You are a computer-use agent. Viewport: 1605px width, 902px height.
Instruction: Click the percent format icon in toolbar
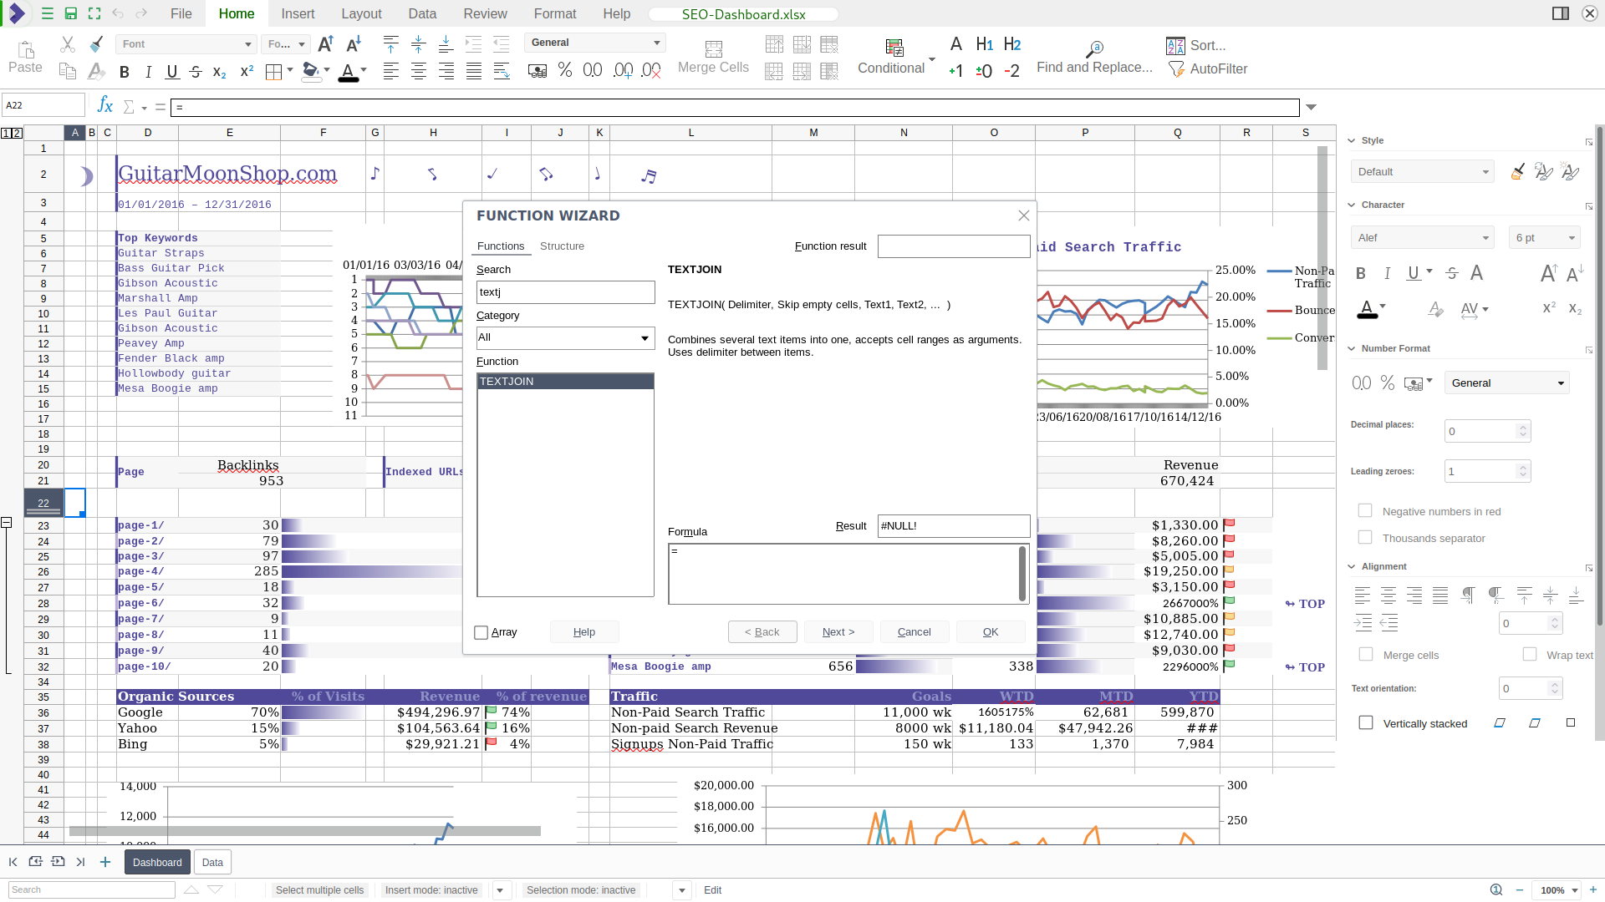click(565, 70)
